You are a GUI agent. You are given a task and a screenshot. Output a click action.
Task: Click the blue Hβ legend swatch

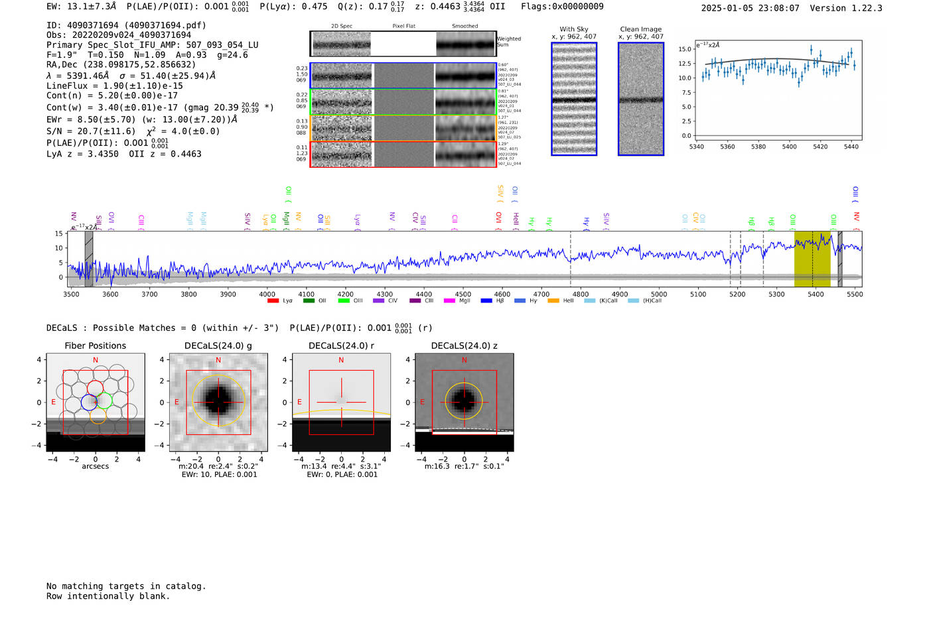[x=486, y=301]
